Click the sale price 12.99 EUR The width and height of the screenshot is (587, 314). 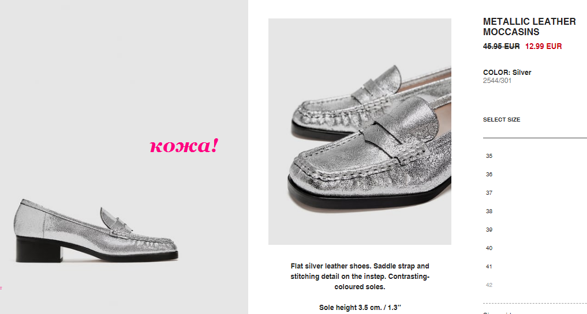pyautogui.click(x=543, y=46)
